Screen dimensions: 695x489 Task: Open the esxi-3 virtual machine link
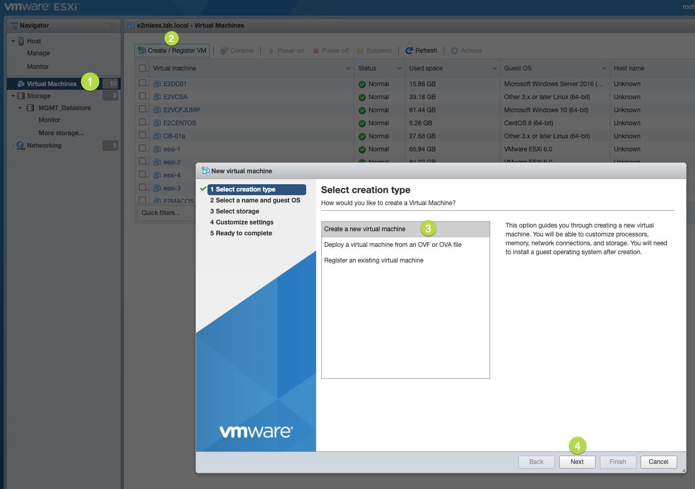(x=172, y=188)
